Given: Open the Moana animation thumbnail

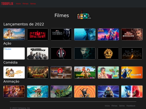Looking at the screenshot, I should 38,92.
